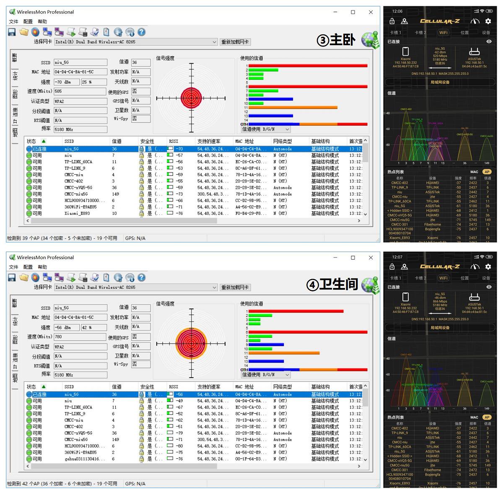Select the TP-LINK_60CA row in the upper WirelessMon list
This screenshot has height=494, width=503.
(x=194, y=162)
